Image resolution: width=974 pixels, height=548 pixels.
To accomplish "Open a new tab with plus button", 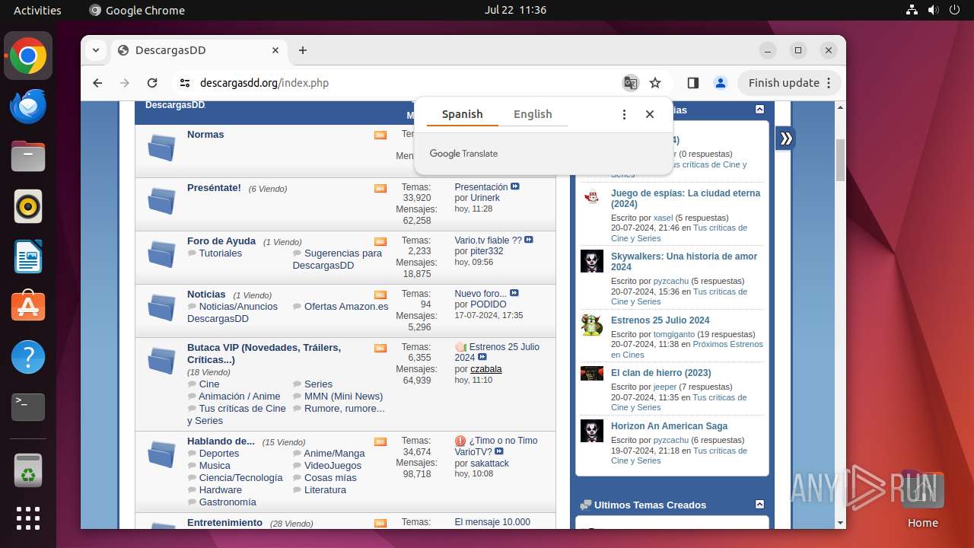I will pos(303,50).
